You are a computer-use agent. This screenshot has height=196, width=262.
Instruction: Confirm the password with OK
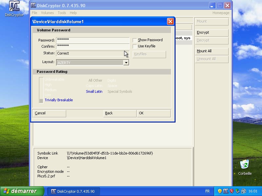154,113
